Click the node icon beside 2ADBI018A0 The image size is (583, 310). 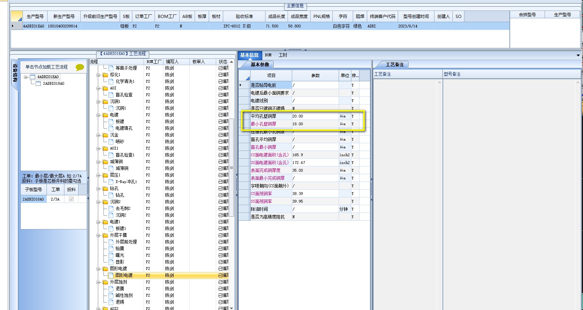pos(38,84)
